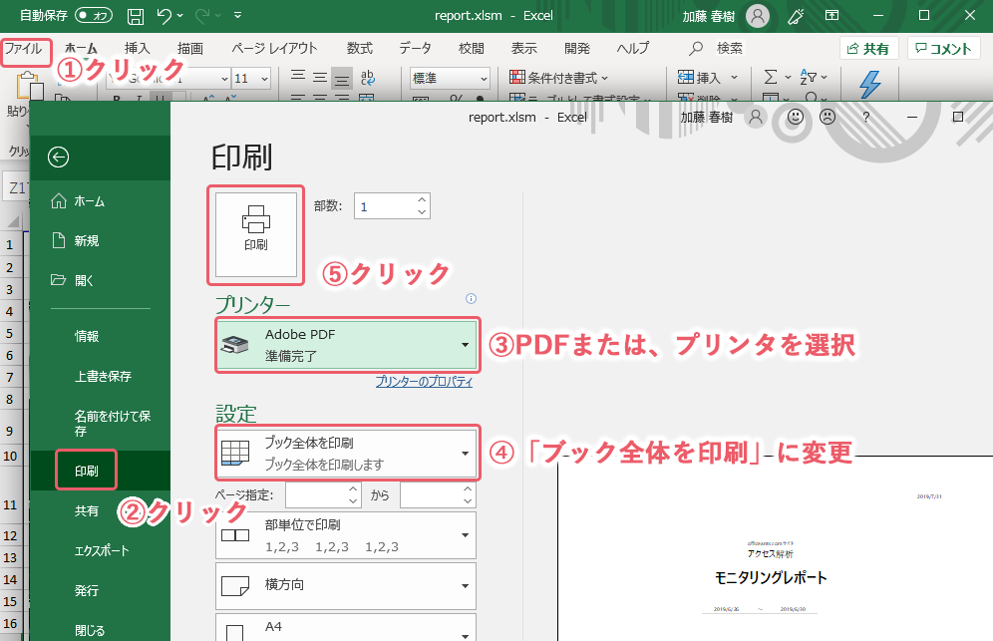Open the 横方向 orientation dropdown
Image resolution: width=993 pixels, height=641 pixels.
(x=346, y=586)
